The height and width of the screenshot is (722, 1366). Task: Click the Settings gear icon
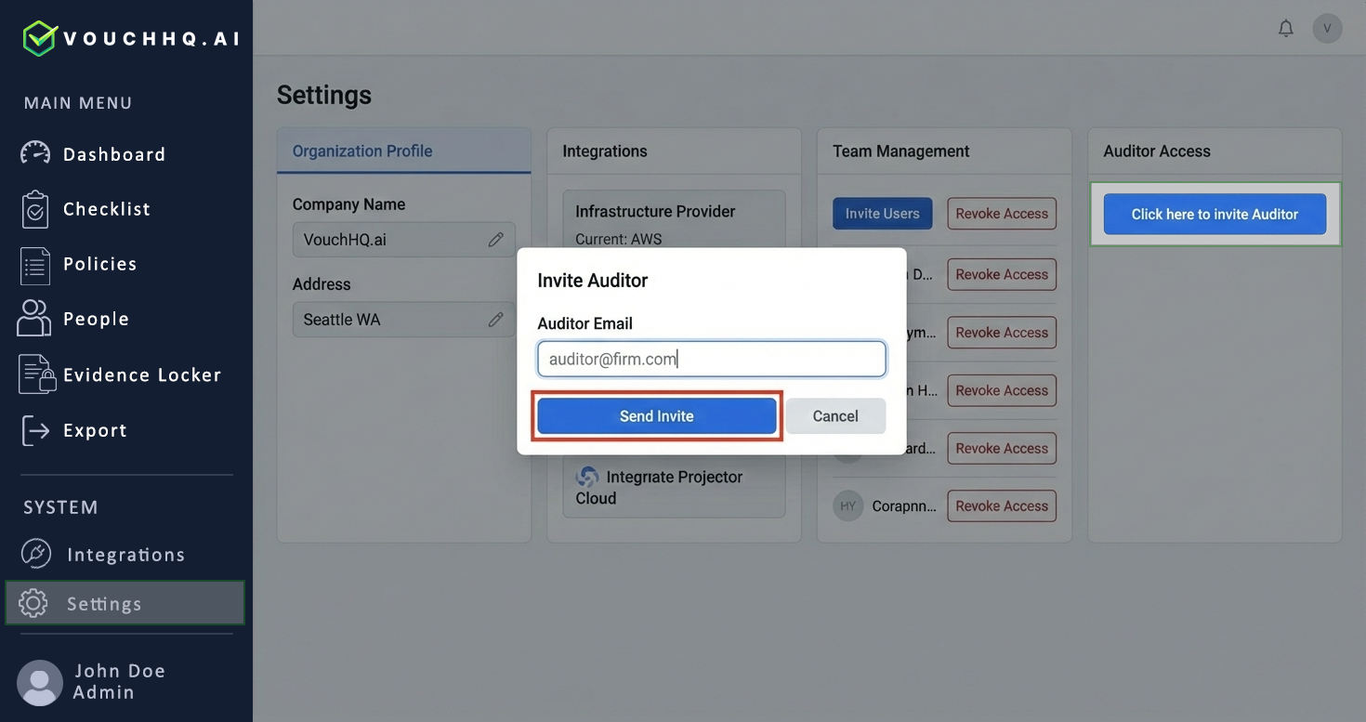pyautogui.click(x=33, y=602)
